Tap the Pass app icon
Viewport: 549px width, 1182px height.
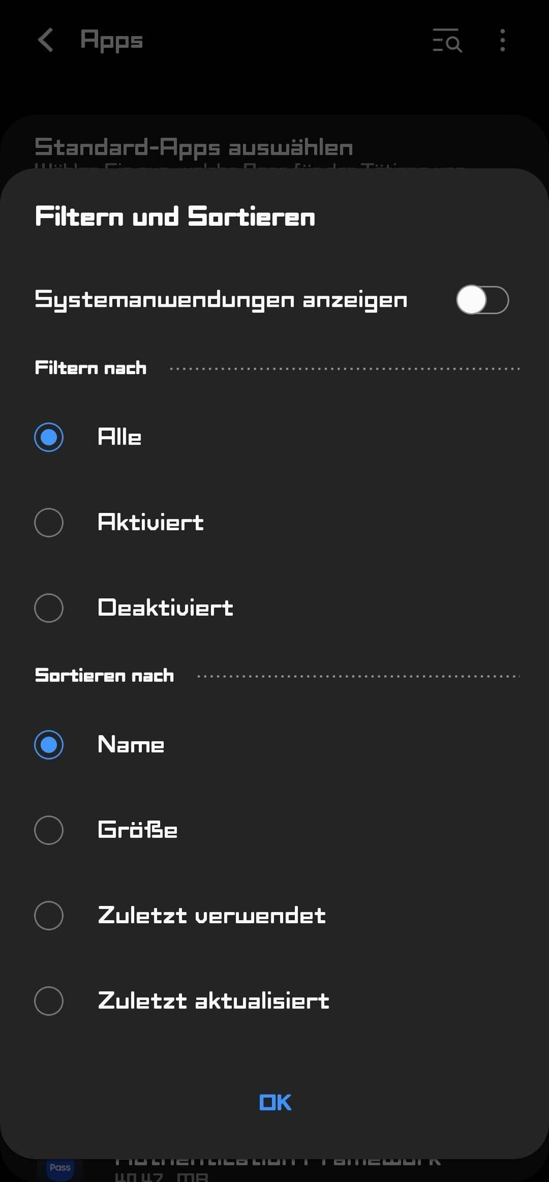tap(60, 1167)
